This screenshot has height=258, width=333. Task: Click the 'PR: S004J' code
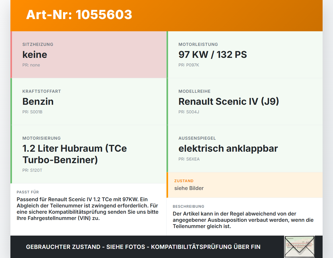[189, 112]
